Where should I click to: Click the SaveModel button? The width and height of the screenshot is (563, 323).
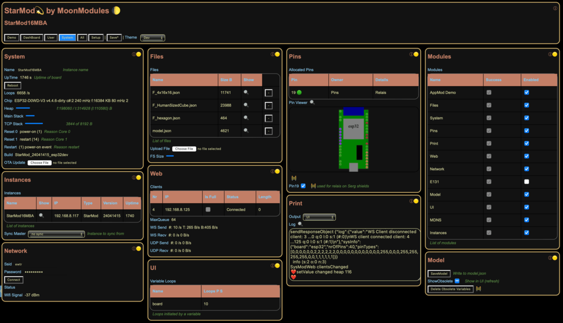(439, 273)
